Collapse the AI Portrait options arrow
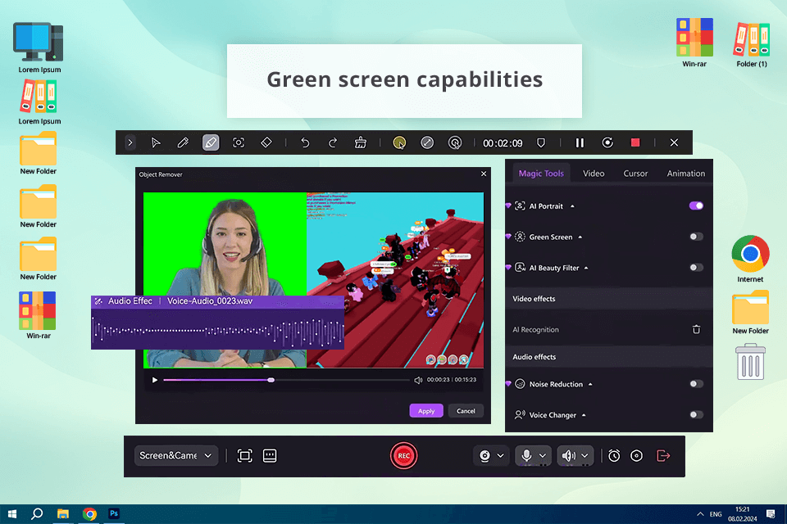 point(572,206)
